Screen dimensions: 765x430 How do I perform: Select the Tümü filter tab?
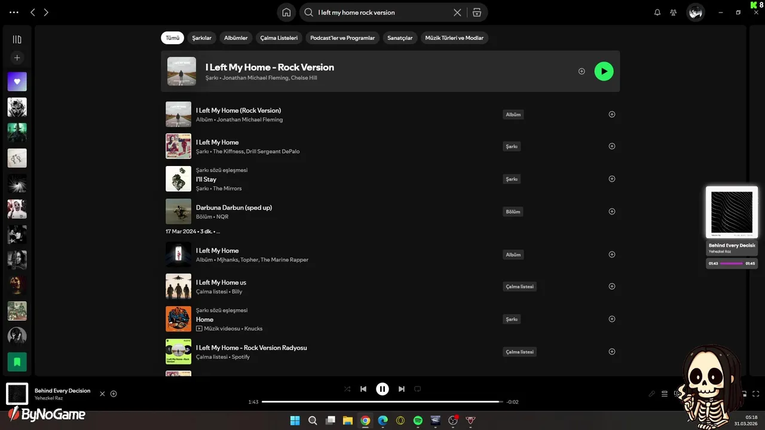pyautogui.click(x=172, y=38)
